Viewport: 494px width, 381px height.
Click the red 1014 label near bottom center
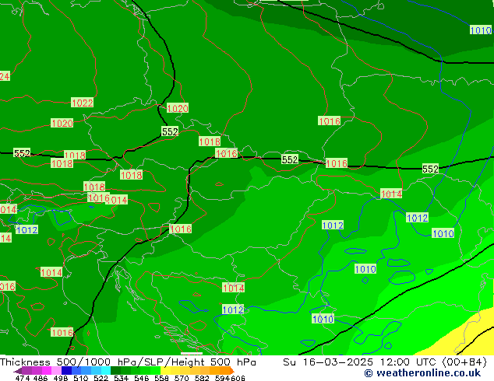click(x=234, y=288)
